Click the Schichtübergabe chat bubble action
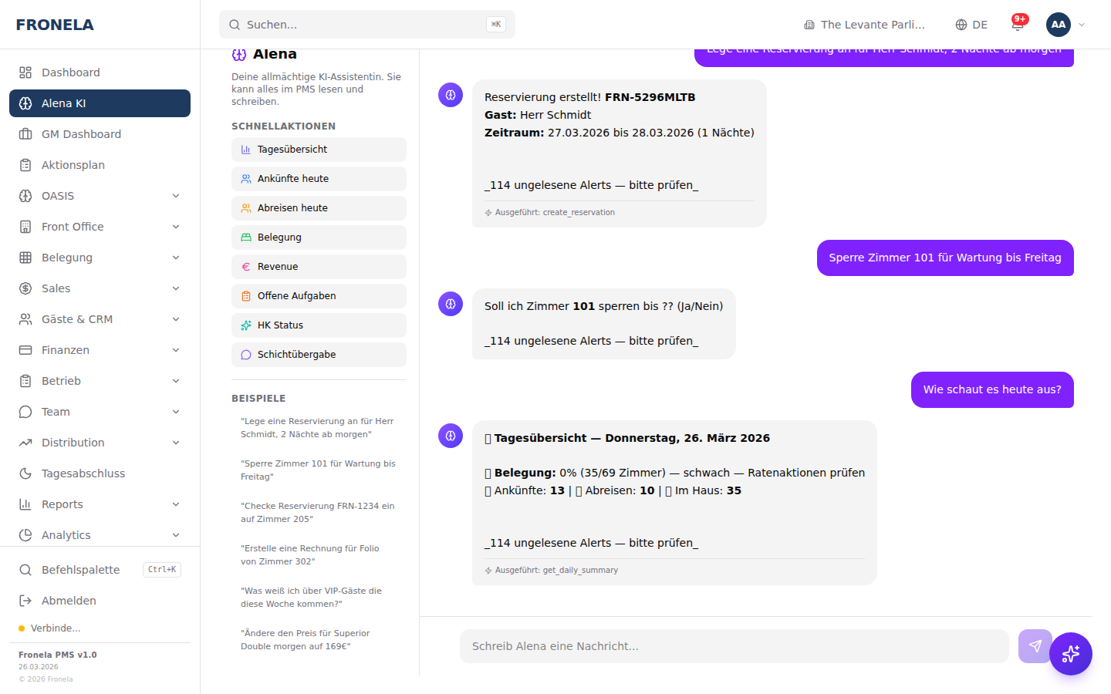1111x694 pixels. 319,355
